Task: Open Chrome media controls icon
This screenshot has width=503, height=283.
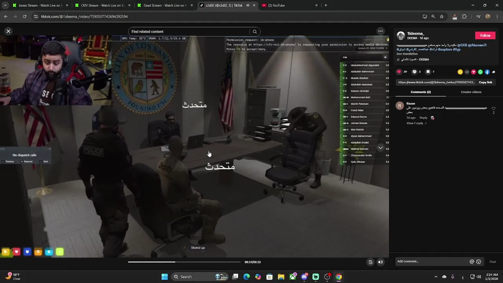Action: click(x=478, y=17)
